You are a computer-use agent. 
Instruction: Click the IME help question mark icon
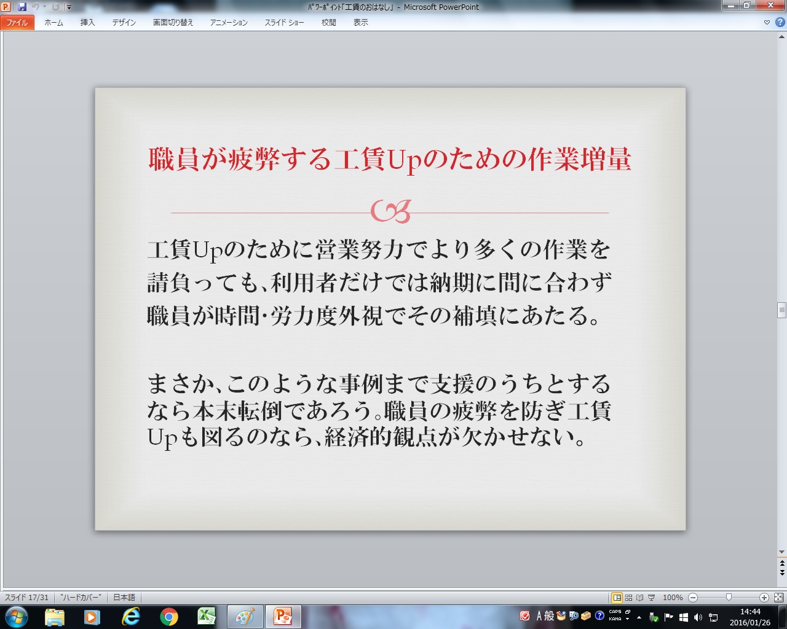[599, 615]
